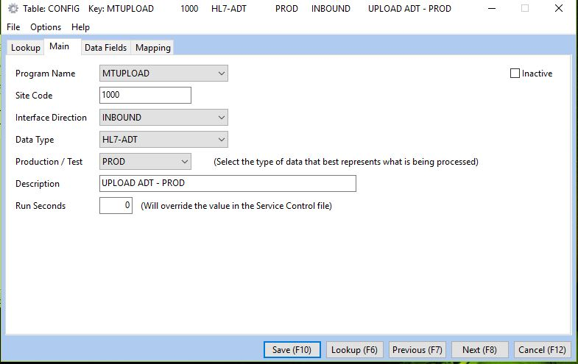Viewport: 578px width, 364px height.
Task: Close the CONFIG table window
Action: coord(559,9)
